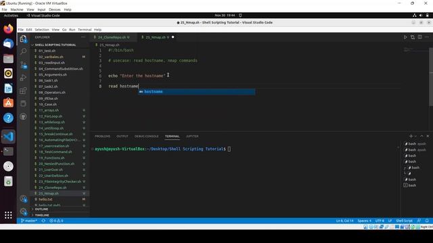Click in the terminal prompt area
Viewport: 433px width, 243px height.
click(229, 149)
